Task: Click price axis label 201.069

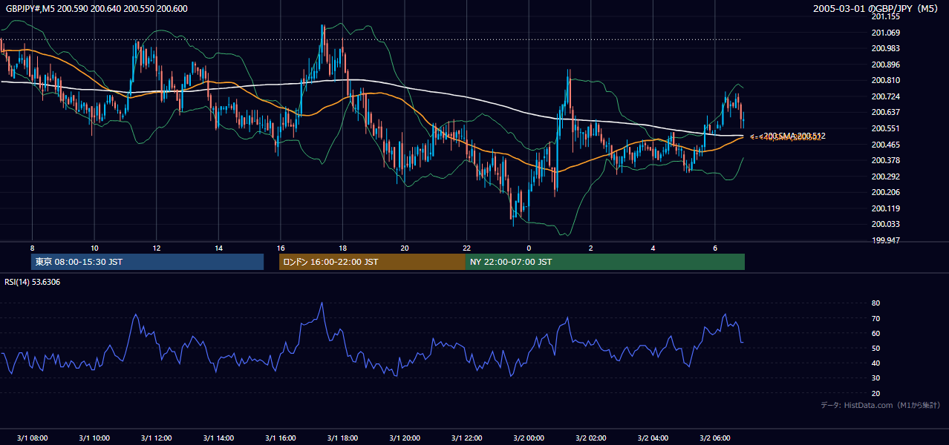Action: pos(886,33)
